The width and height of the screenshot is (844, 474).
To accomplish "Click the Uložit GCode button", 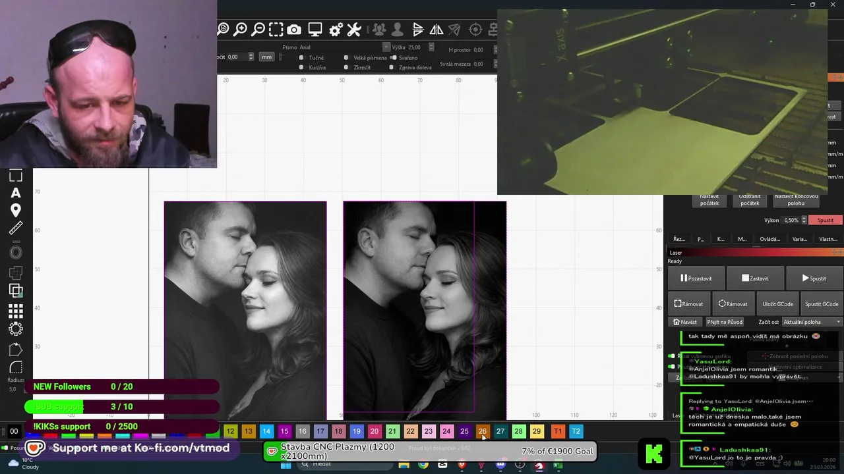I will pyautogui.click(x=777, y=303).
